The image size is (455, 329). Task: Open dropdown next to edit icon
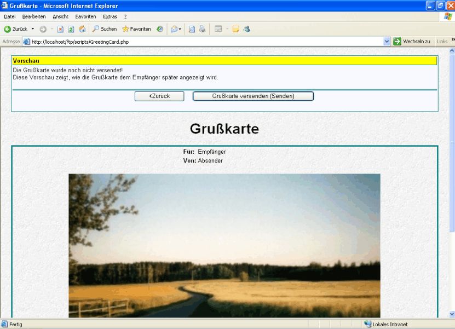pos(227,29)
